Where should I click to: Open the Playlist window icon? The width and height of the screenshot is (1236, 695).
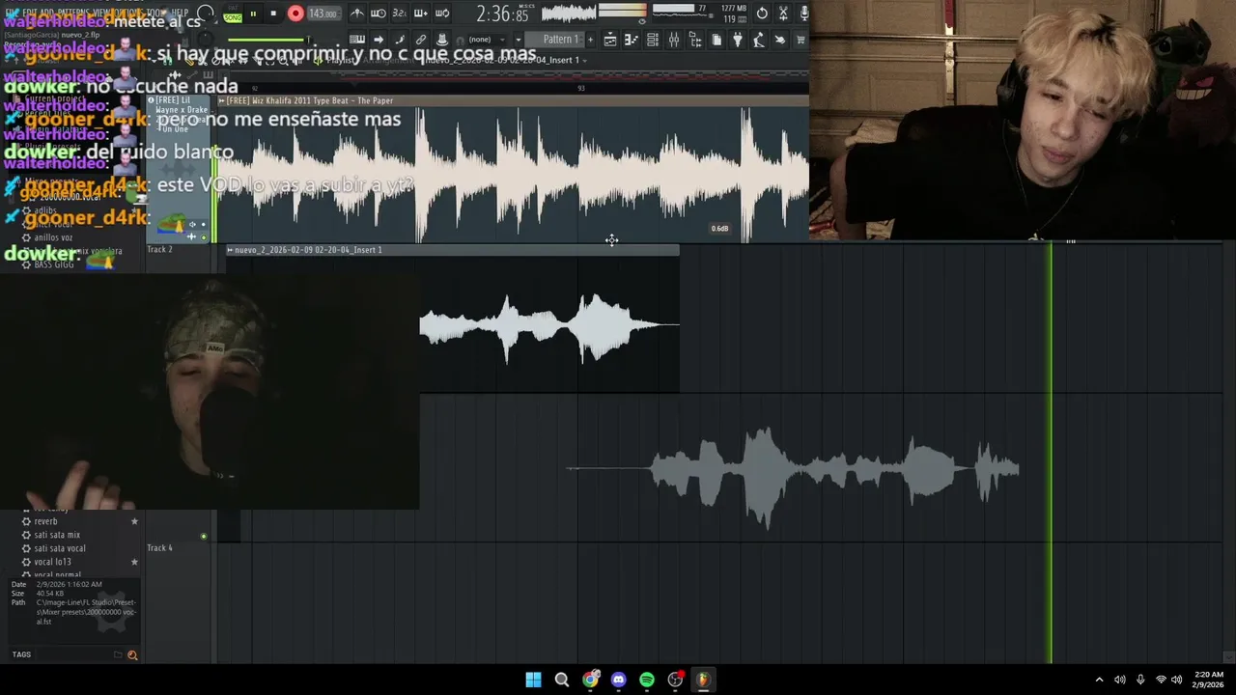pyautogui.click(x=610, y=40)
